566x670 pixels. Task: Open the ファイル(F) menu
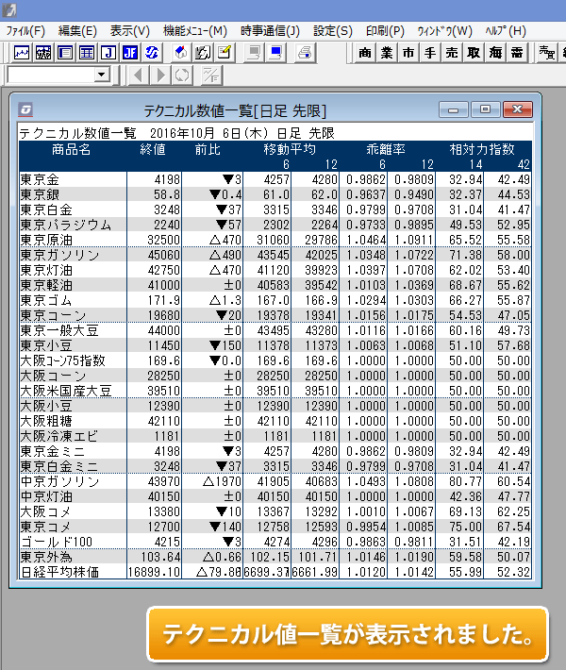coord(25,31)
